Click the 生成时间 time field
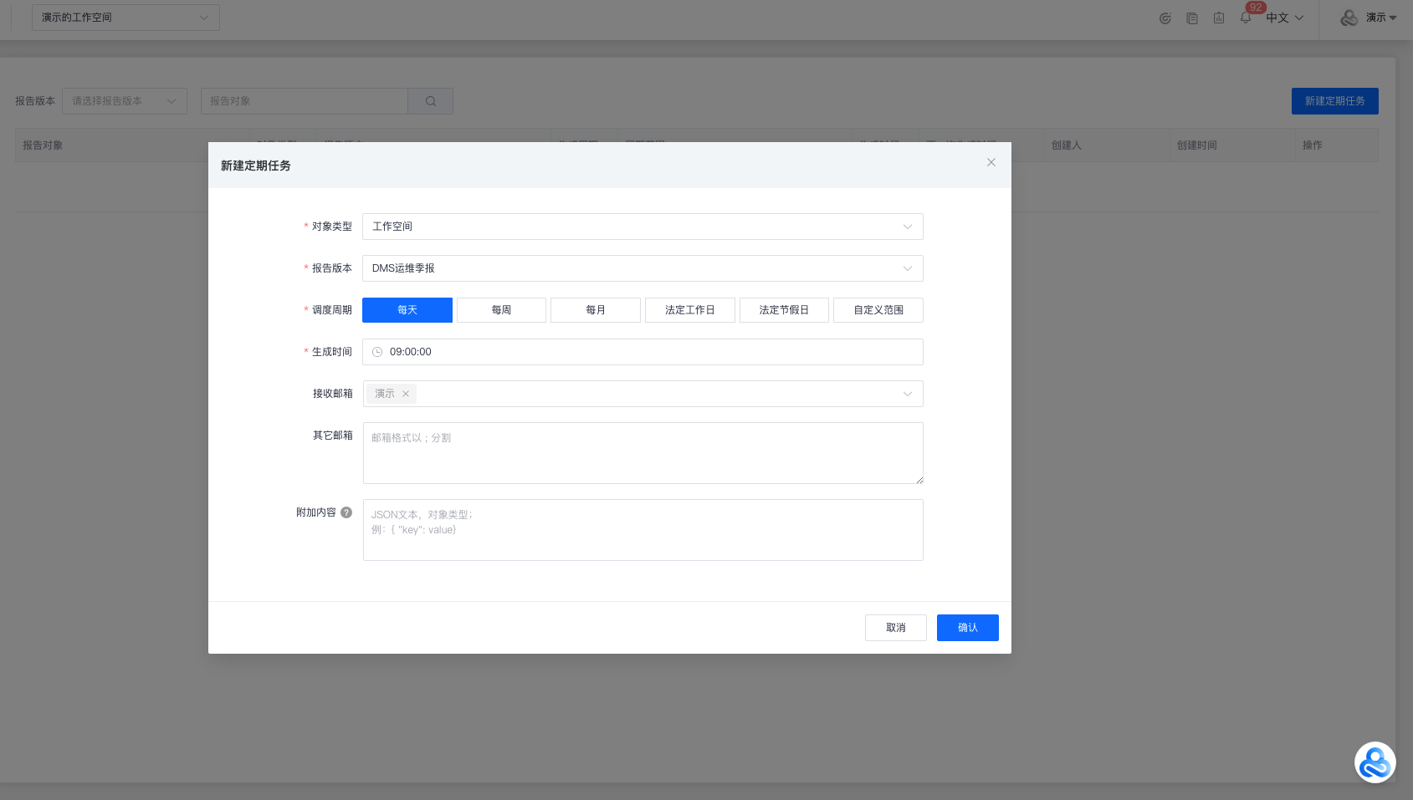1413x800 pixels. click(x=643, y=352)
